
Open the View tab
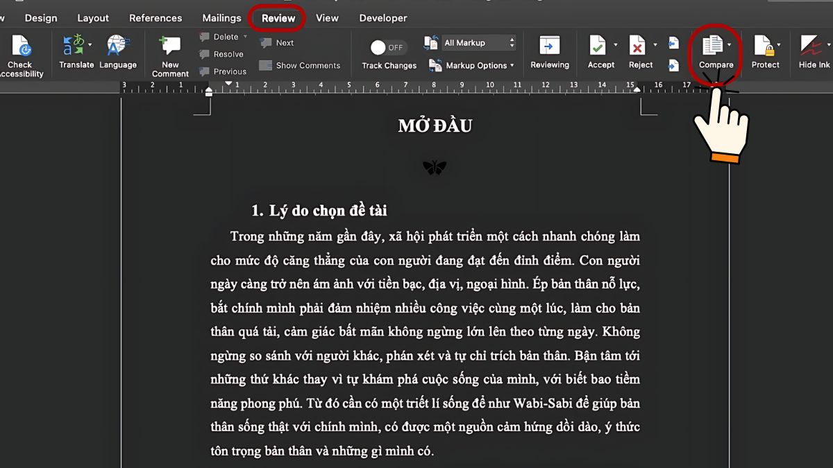pos(327,18)
